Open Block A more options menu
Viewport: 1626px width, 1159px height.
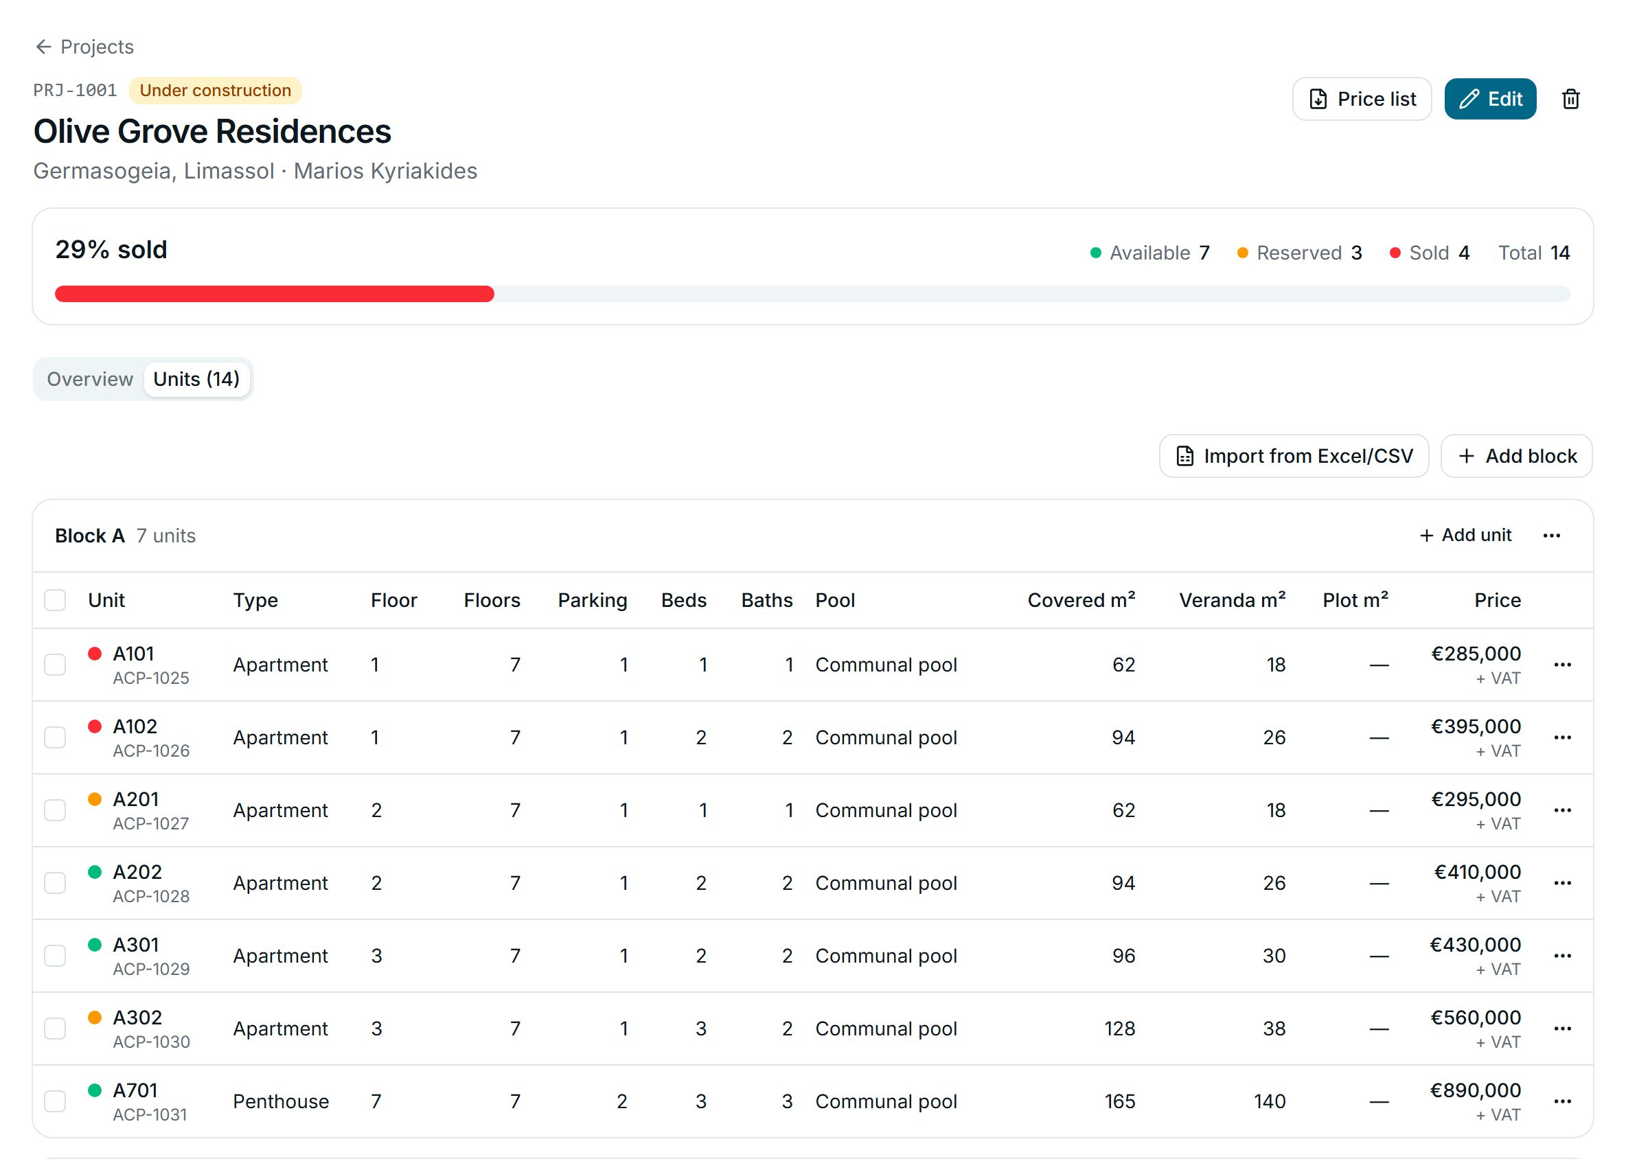click(x=1551, y=536)
